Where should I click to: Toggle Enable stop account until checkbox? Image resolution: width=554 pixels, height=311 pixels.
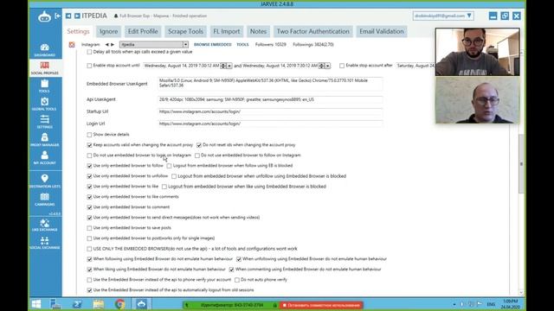89,66
